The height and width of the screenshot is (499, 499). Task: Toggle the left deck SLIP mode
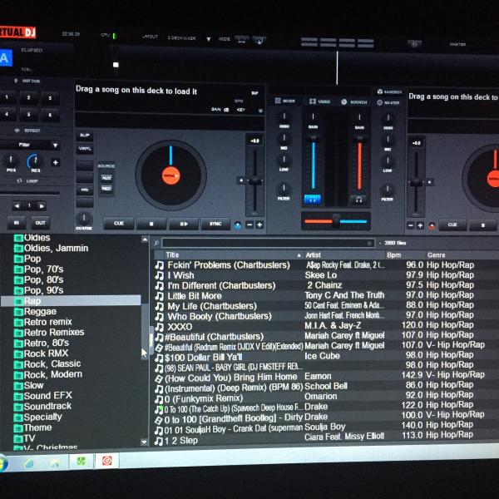pyautogui.click(x=85, y=136)
